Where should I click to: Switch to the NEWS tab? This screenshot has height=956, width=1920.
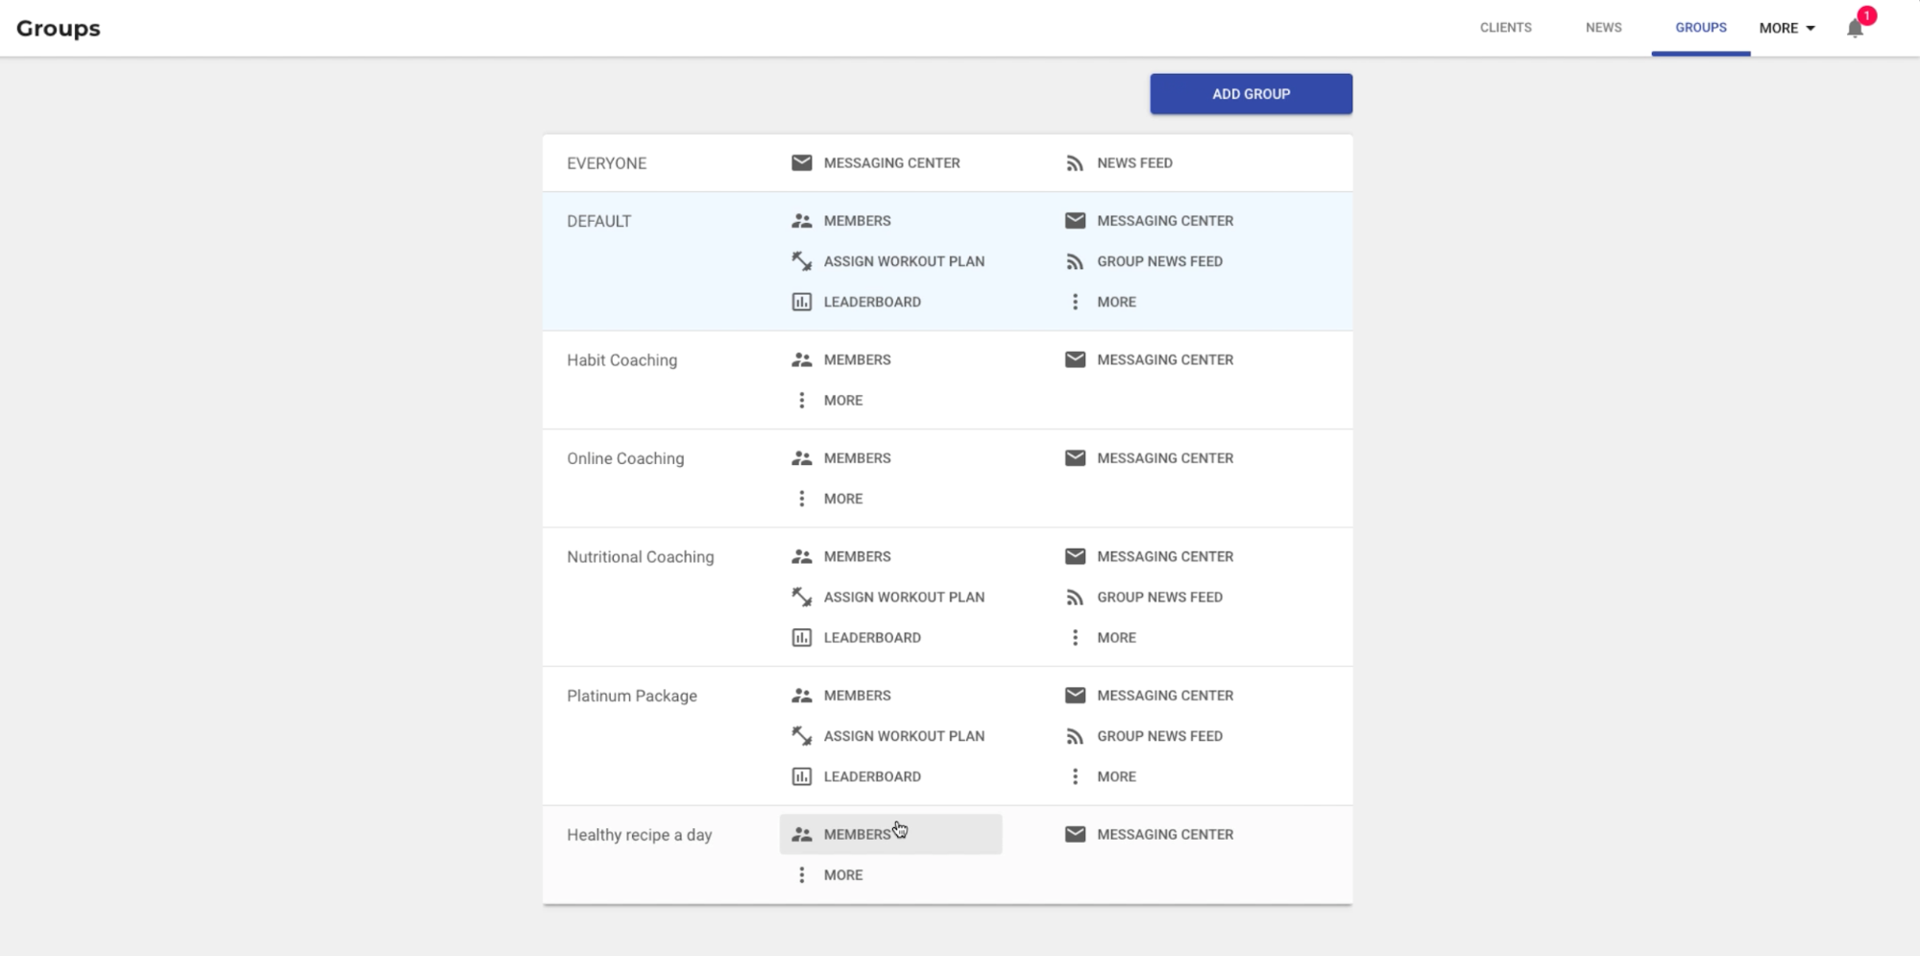pos(1603,28)
